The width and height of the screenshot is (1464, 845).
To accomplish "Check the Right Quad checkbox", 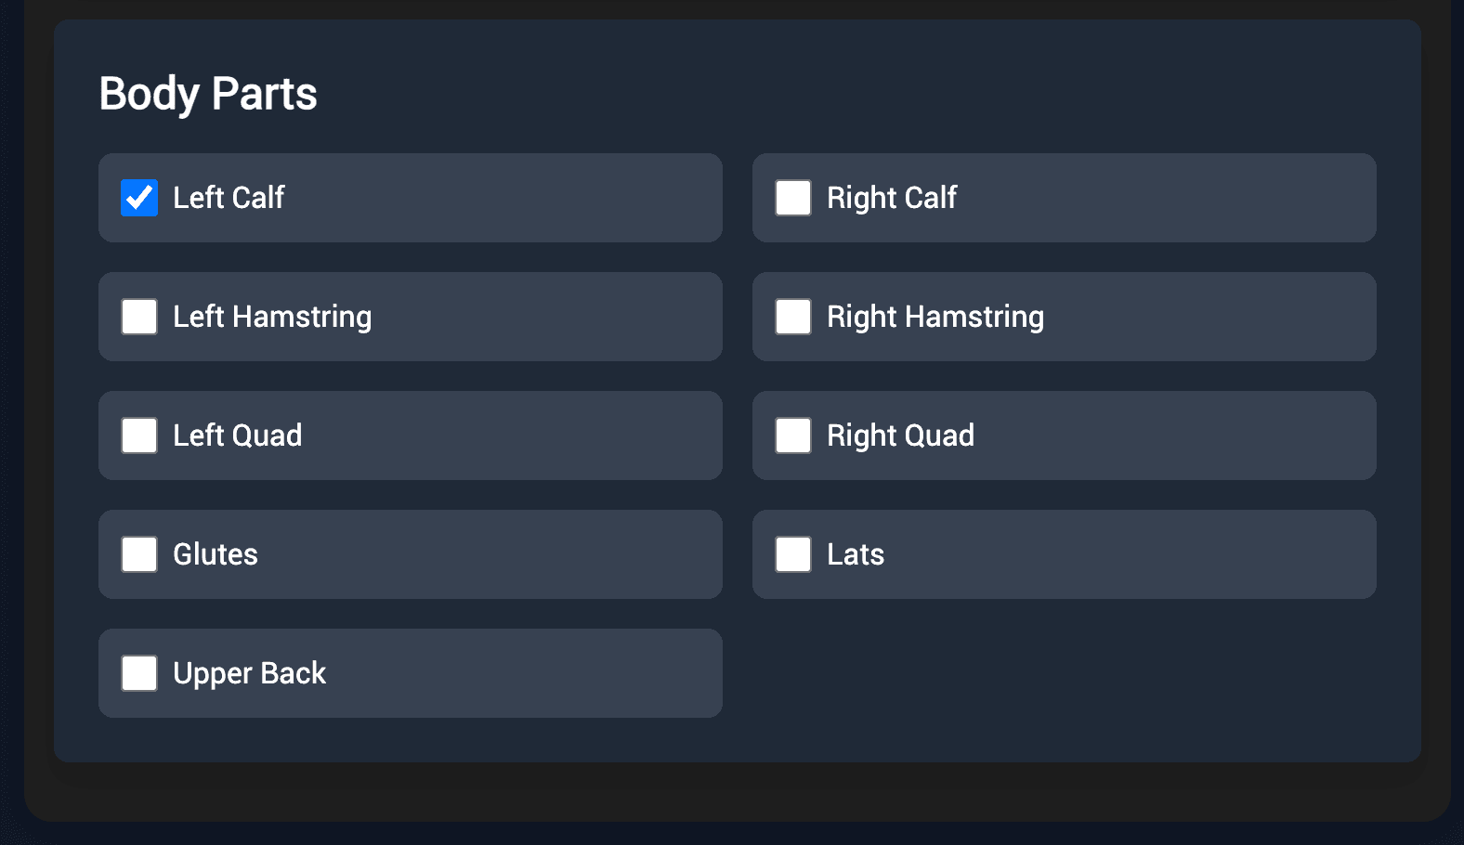I will point(792,435).
